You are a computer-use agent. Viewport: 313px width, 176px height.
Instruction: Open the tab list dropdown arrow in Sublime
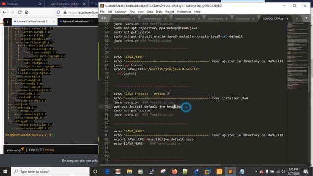pyautogui.click(x=306, y=18)
